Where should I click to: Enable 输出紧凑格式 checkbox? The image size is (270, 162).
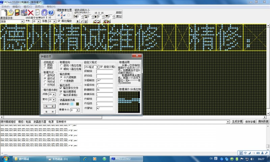(61, 95)
